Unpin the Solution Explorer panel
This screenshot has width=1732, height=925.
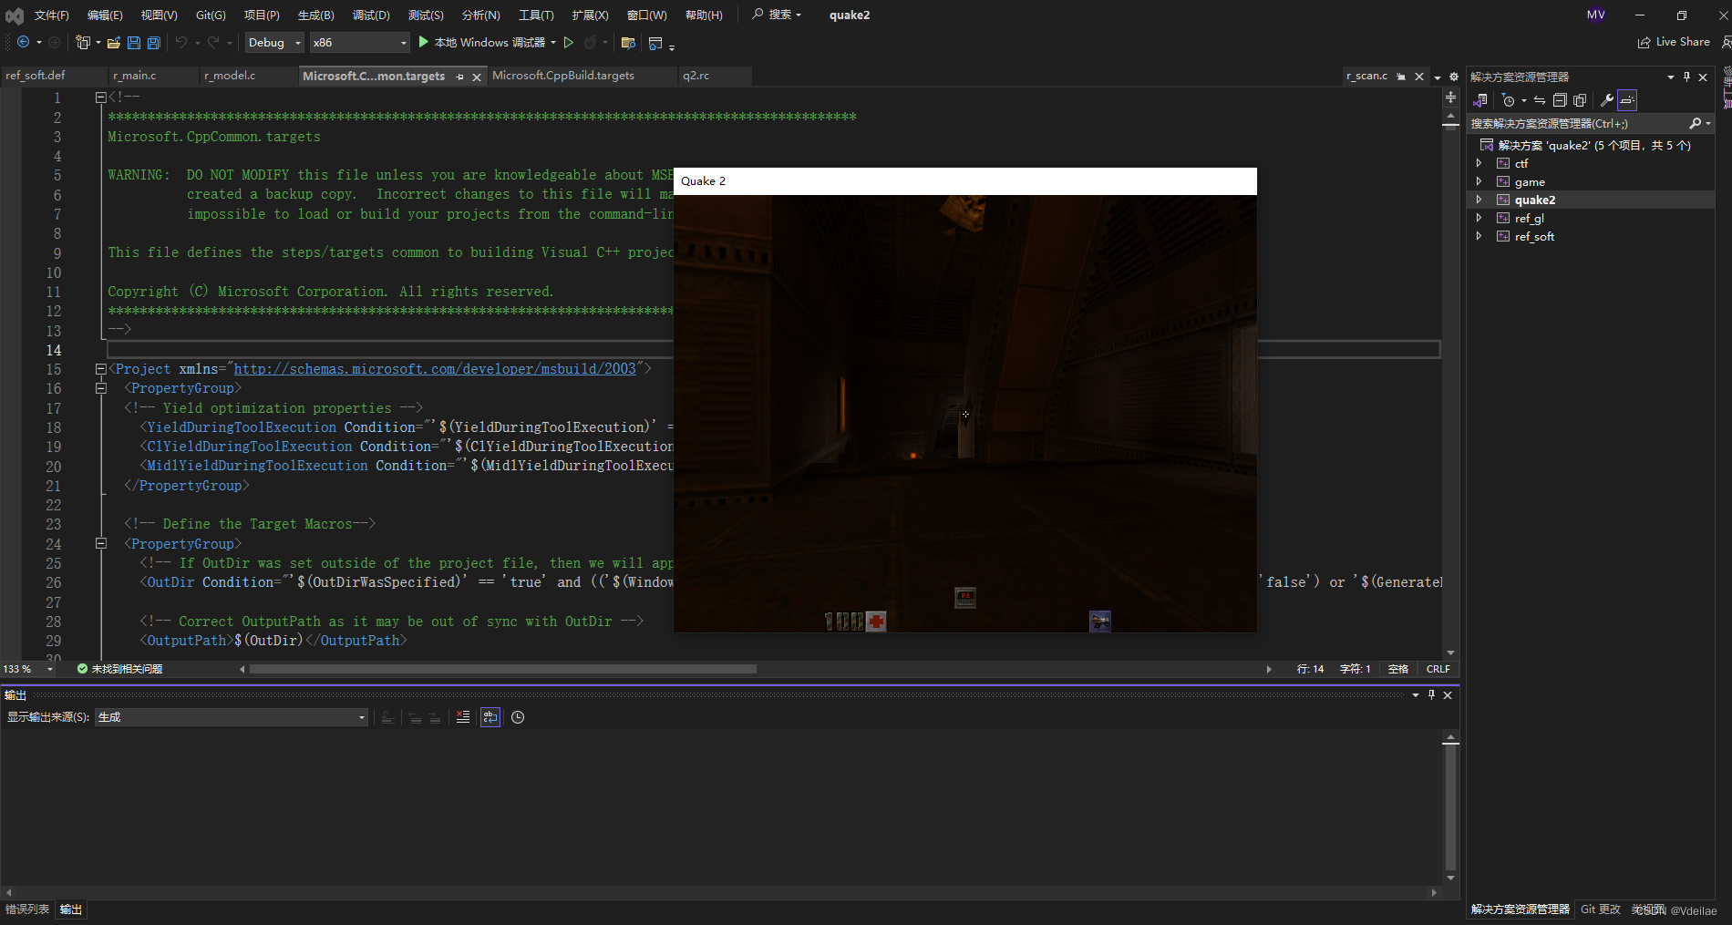coord(1687,77)
